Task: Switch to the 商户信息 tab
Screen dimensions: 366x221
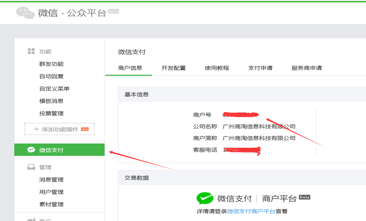Action: coord(130,68)
